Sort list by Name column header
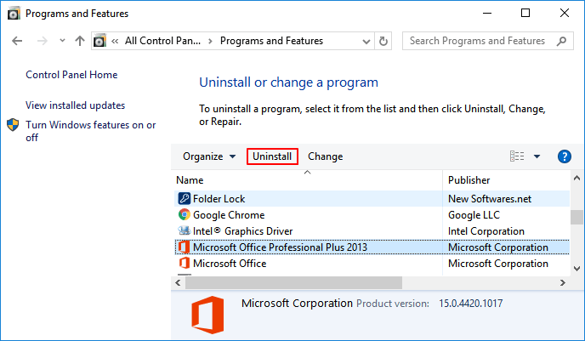 pos(190,180)
